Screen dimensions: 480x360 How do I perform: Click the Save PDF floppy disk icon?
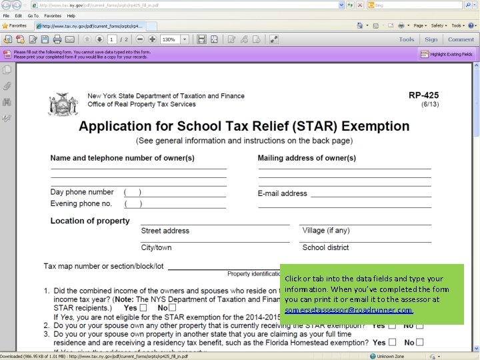click(45, 39)
